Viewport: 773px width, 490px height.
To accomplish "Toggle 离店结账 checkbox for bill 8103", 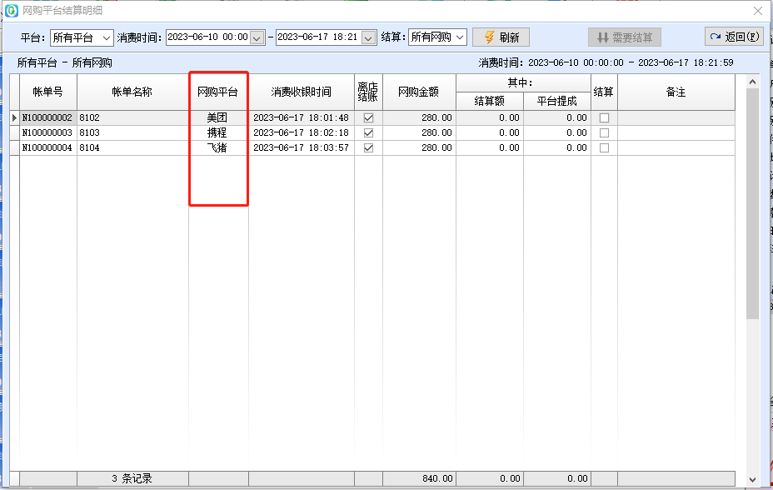I will pos(368,133).
